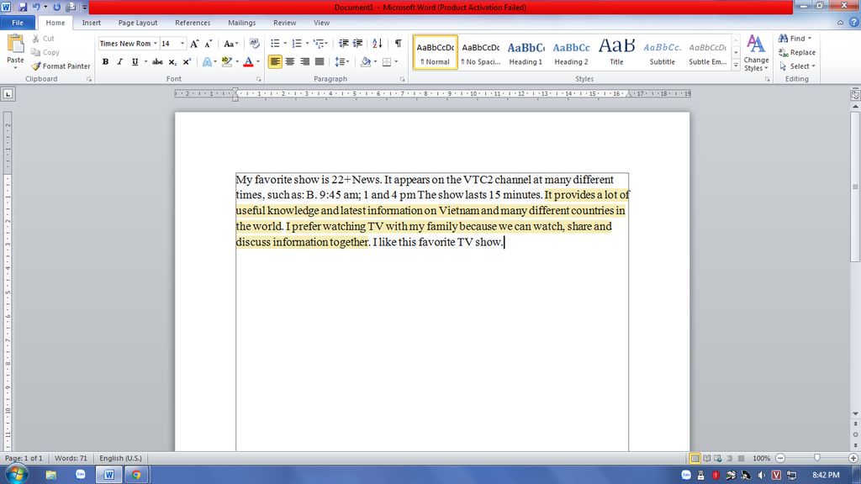The height and width of the screenshot is (484, 861).
Task: Sort text alphabetically A to Z
Action: point(377,44)
